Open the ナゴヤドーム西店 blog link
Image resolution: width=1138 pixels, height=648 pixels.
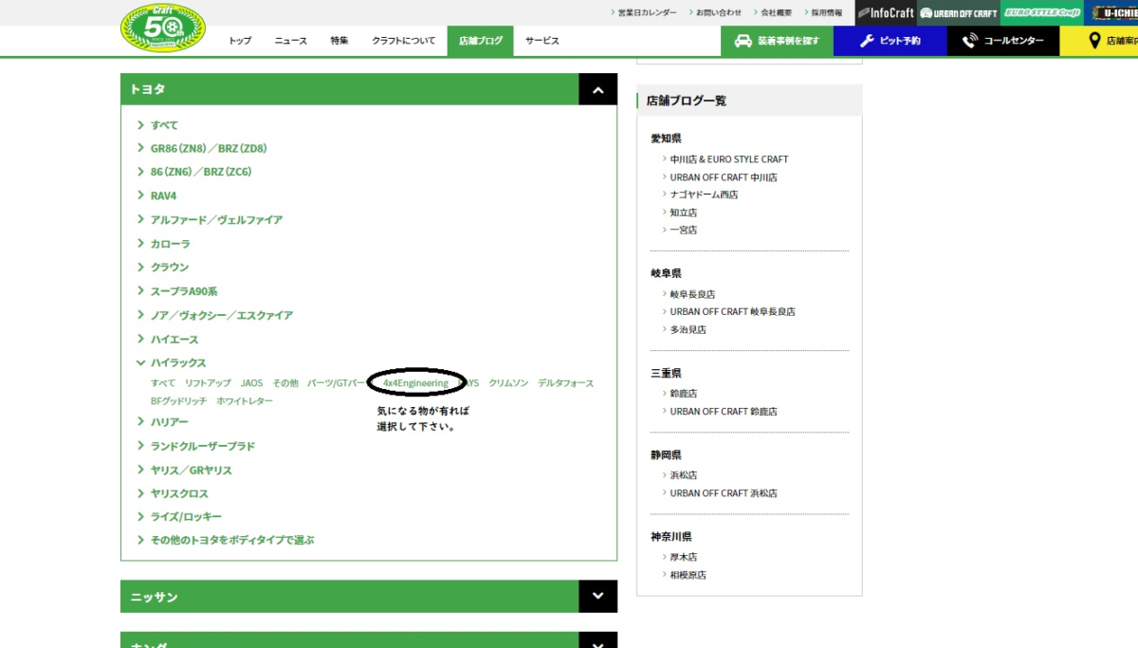(704, 194)
